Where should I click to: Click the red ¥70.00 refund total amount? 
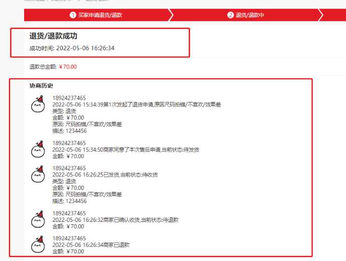point(68,67)
